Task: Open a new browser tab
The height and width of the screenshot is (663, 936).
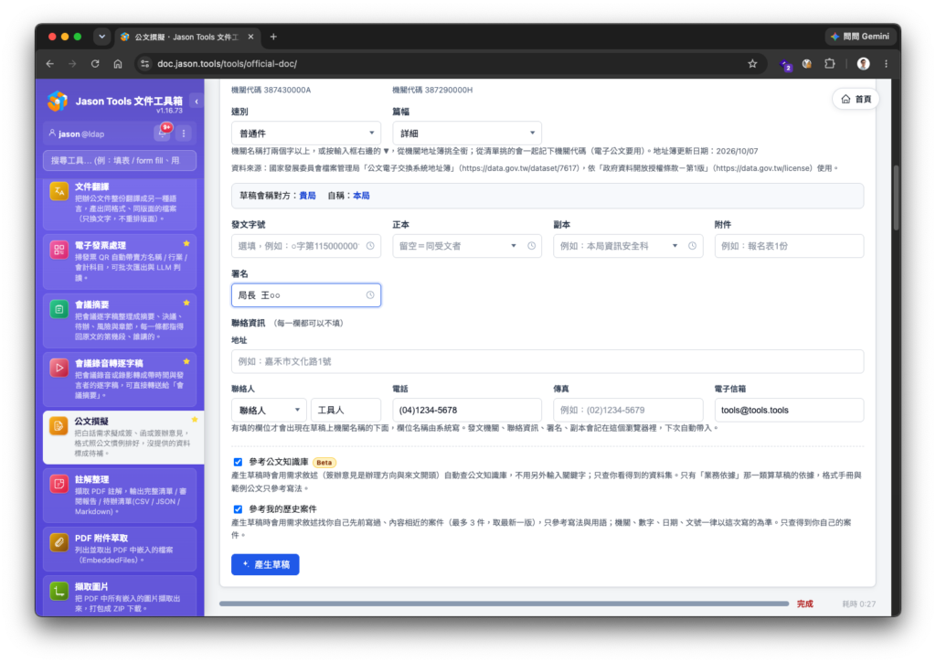Action: (x=273, y=37)
